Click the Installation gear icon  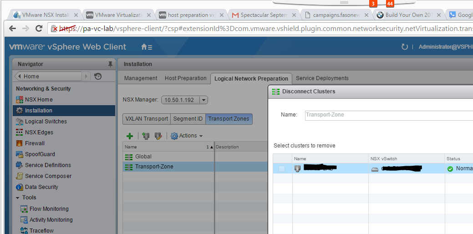click(20, 110)
